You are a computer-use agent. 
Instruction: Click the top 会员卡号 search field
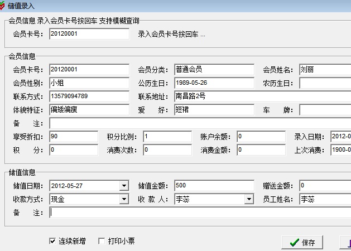click(89, 34)
